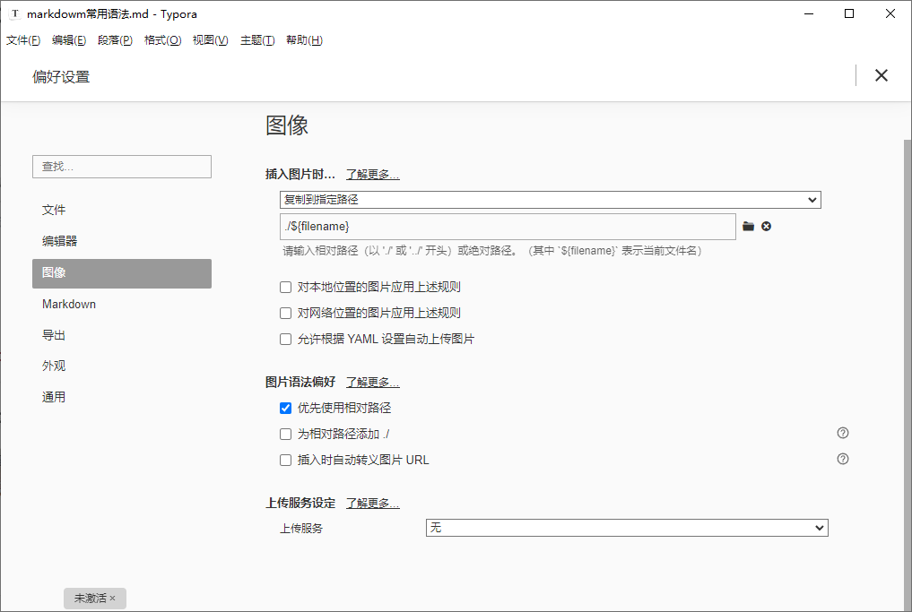Enable 对网络位置的图片应用上述规则 checkbox
Viewport: 912px width, 612px height.
pos(285,314)
